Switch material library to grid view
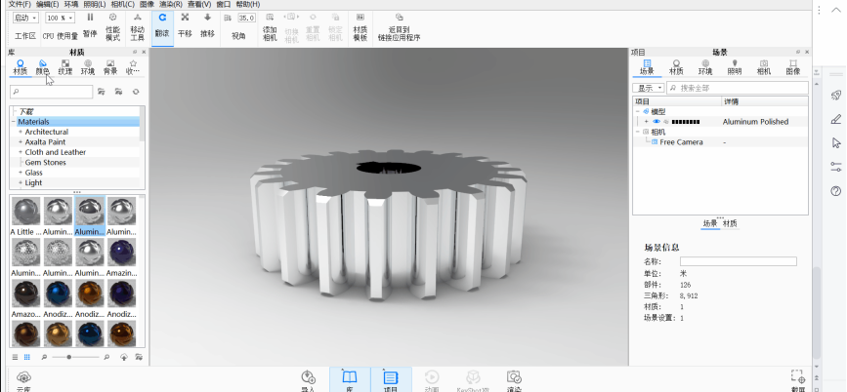Viewport: 847px width, 392px height. pyautogui.click(x=27, y=357)
